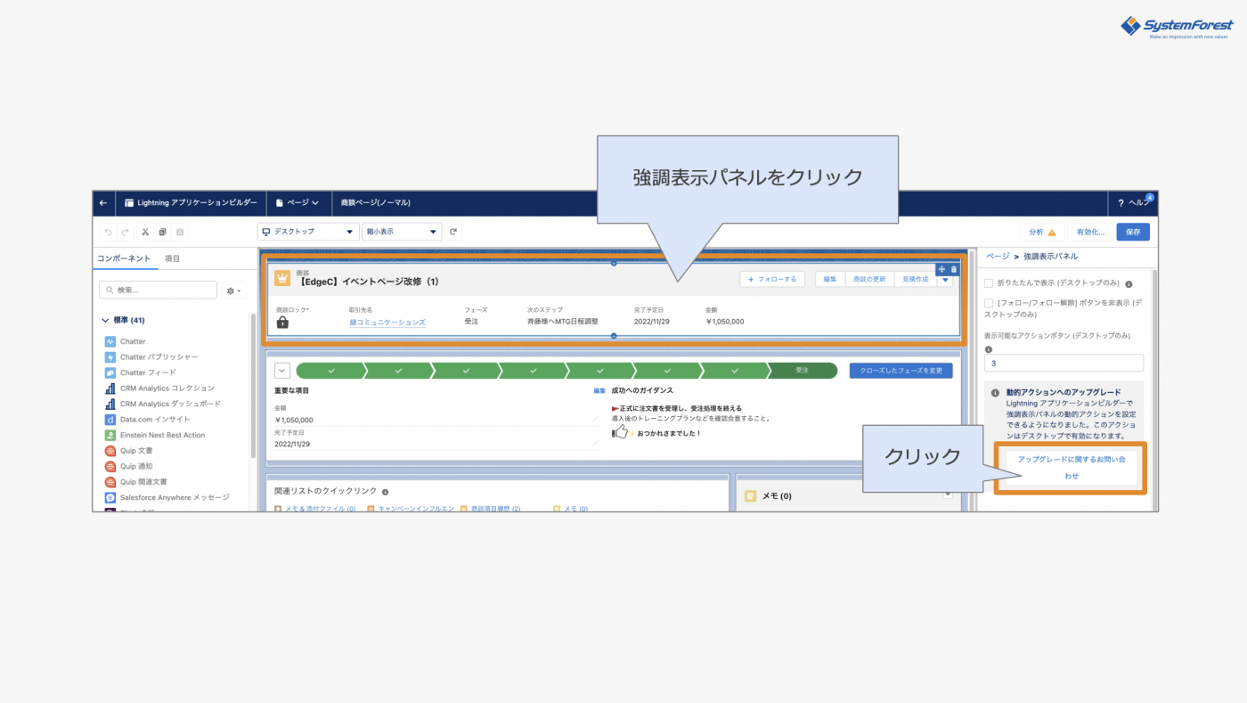Image resolution: width=1247 pixels, height=703 pixels.
Task: Click the アップグレードに関するお問い合わせ button
Action: 1072,467
